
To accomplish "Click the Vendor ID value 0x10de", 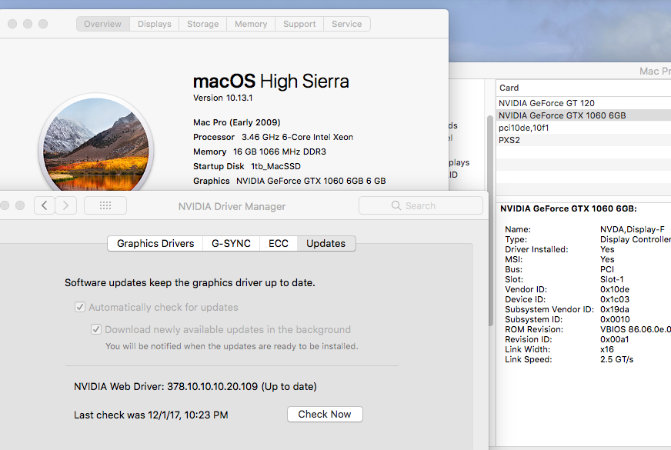I will (615, 289).
